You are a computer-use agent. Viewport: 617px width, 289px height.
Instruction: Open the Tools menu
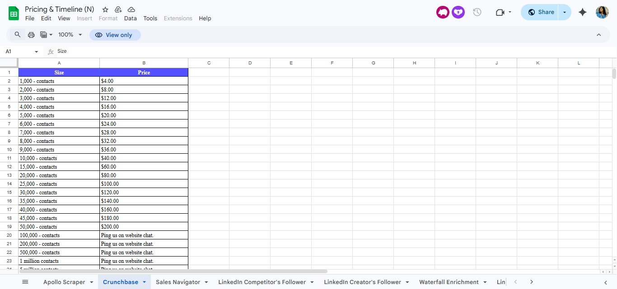click(x=150, y=18)
